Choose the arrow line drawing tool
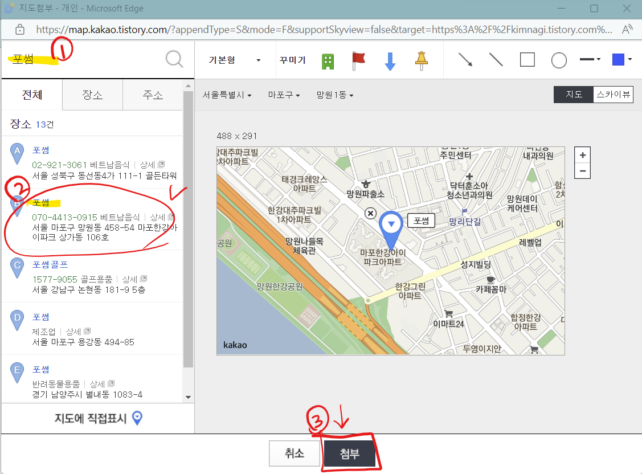Screen dimensions: 642x474 pyautogui.click(x=465, y=60)
